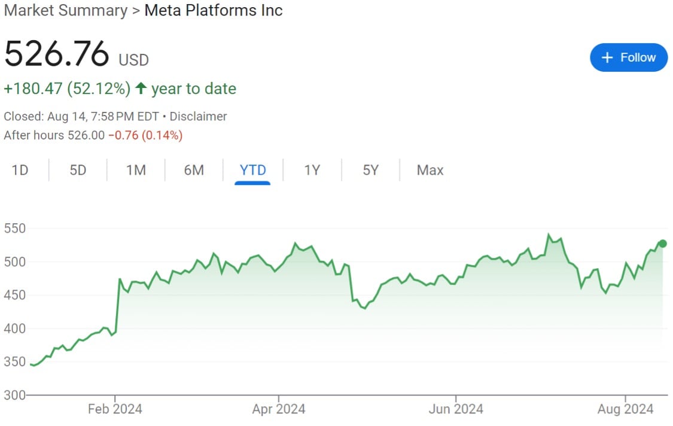
Task: Select the 6M range tab
Action: [x=194, y=171]
